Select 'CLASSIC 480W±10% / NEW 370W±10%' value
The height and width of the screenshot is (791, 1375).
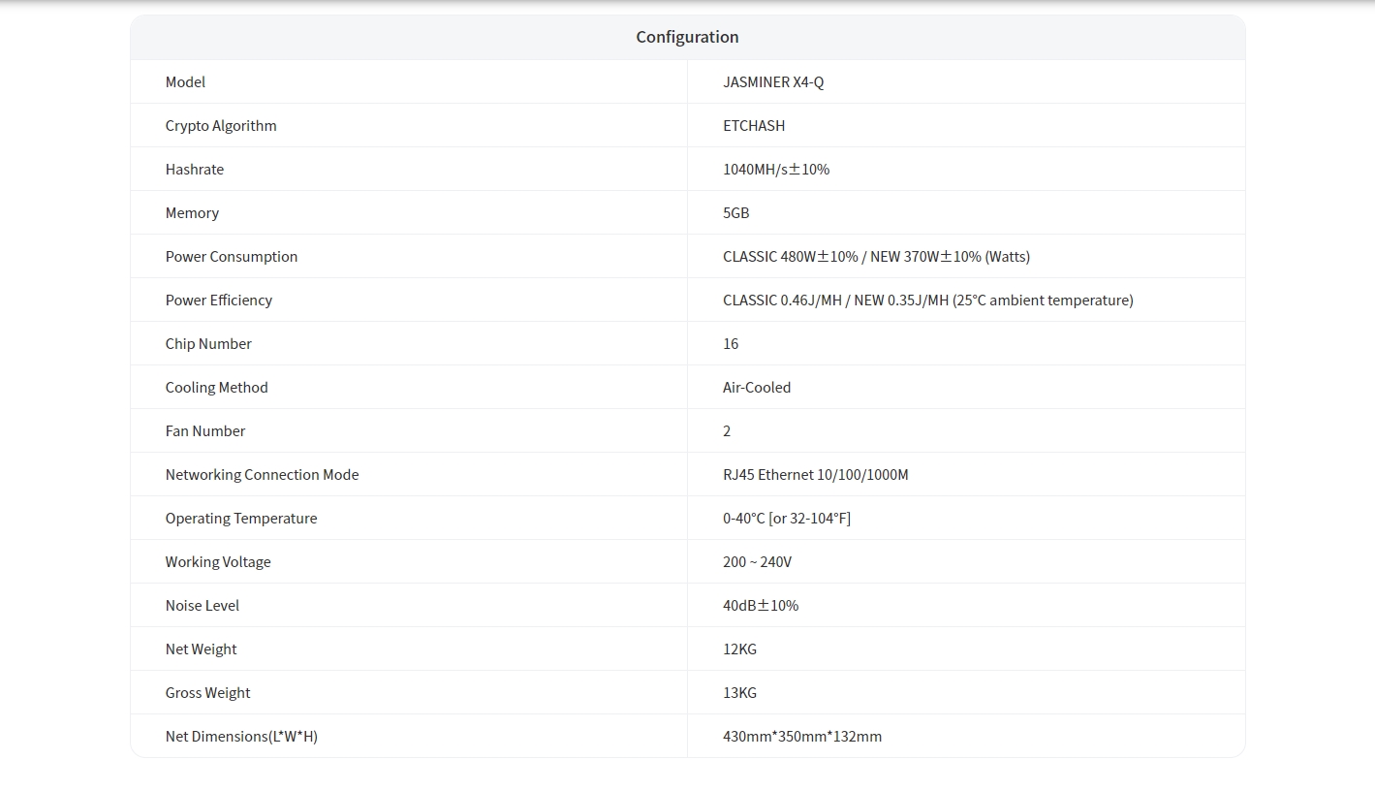(x=876, y=257)
